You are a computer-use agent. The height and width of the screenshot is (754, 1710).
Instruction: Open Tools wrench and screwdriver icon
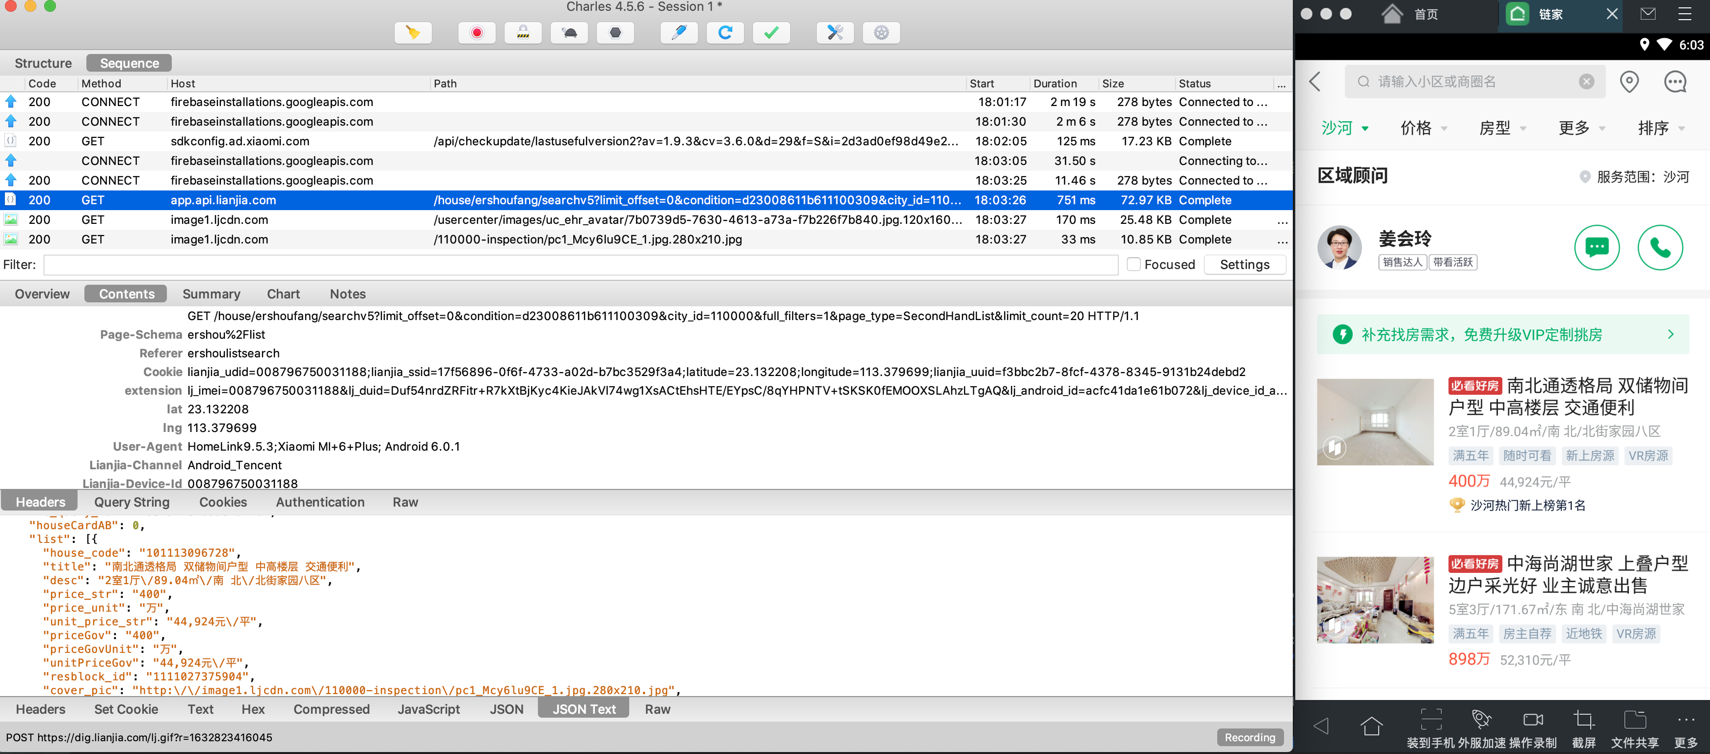[835, 32]
